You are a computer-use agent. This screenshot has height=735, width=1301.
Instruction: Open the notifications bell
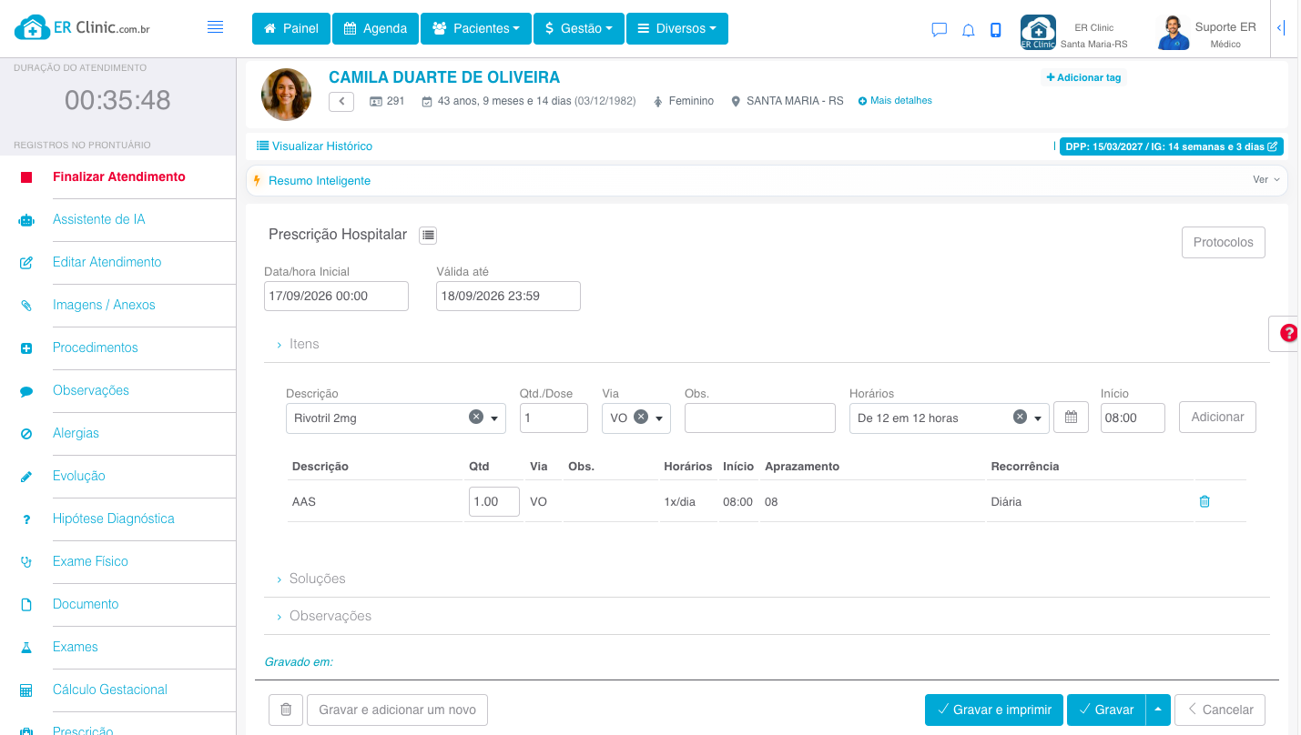click(x=969, y=29)
